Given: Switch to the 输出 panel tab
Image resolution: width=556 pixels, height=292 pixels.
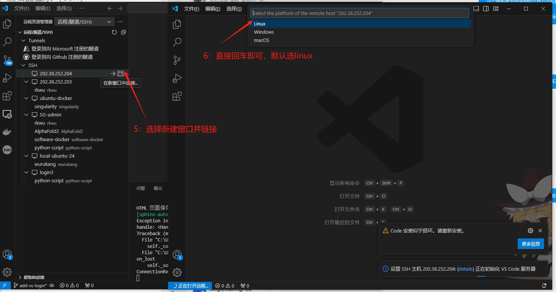Looking at the screenshot, I should pyautogui.click(x=158, y=188).
